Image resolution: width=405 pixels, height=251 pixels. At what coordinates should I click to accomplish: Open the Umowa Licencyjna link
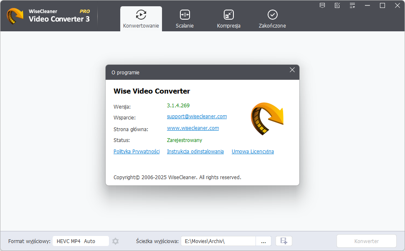tap(253, 152)
